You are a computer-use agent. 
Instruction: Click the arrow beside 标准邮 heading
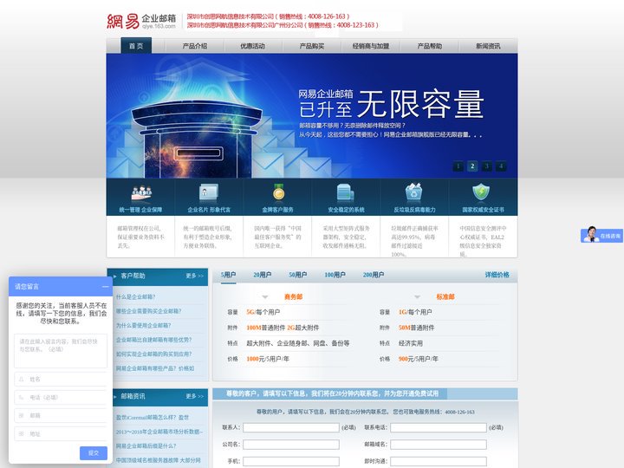point(417,297)
